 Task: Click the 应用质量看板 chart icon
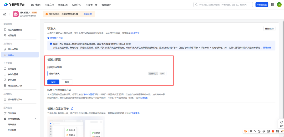coord(5,119)
